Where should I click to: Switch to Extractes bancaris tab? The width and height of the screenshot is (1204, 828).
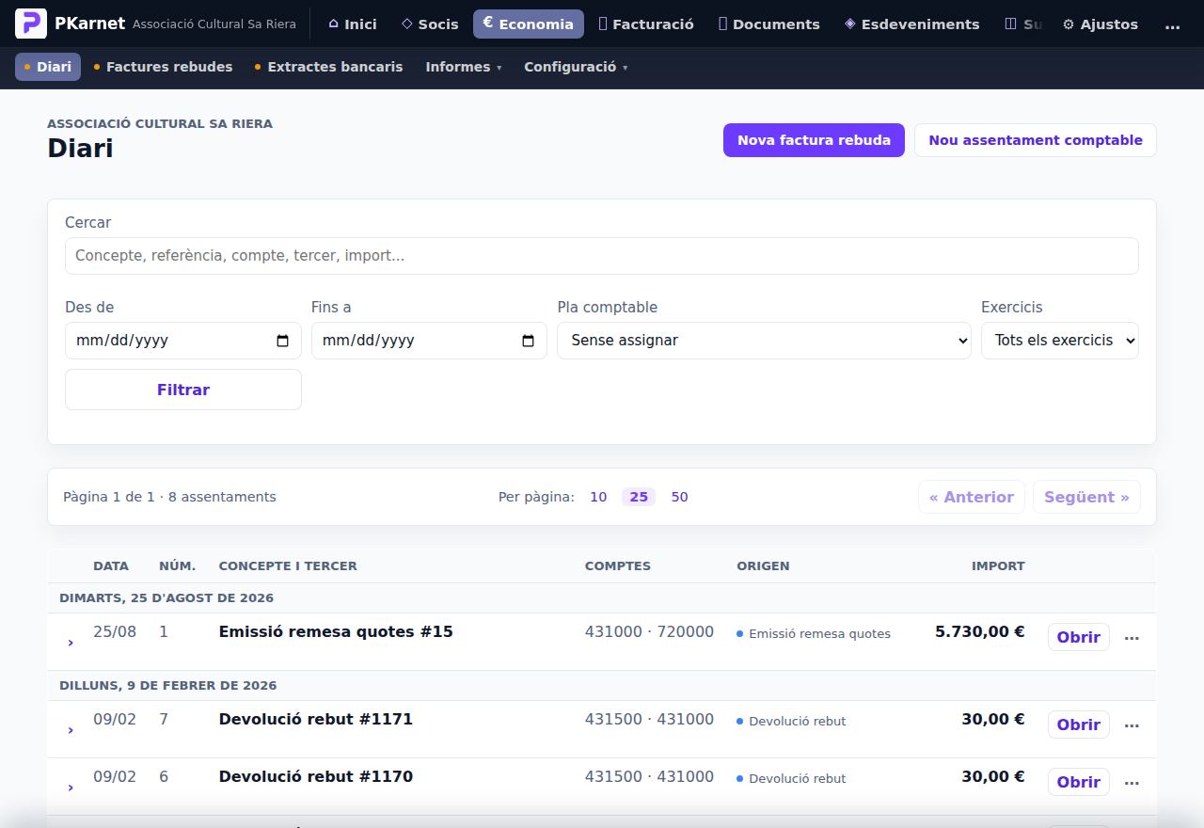click(x=328, y=67)
